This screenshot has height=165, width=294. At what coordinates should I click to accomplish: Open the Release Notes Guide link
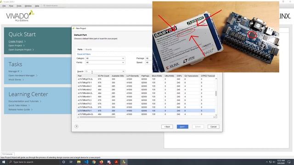(x=19, y=110)
